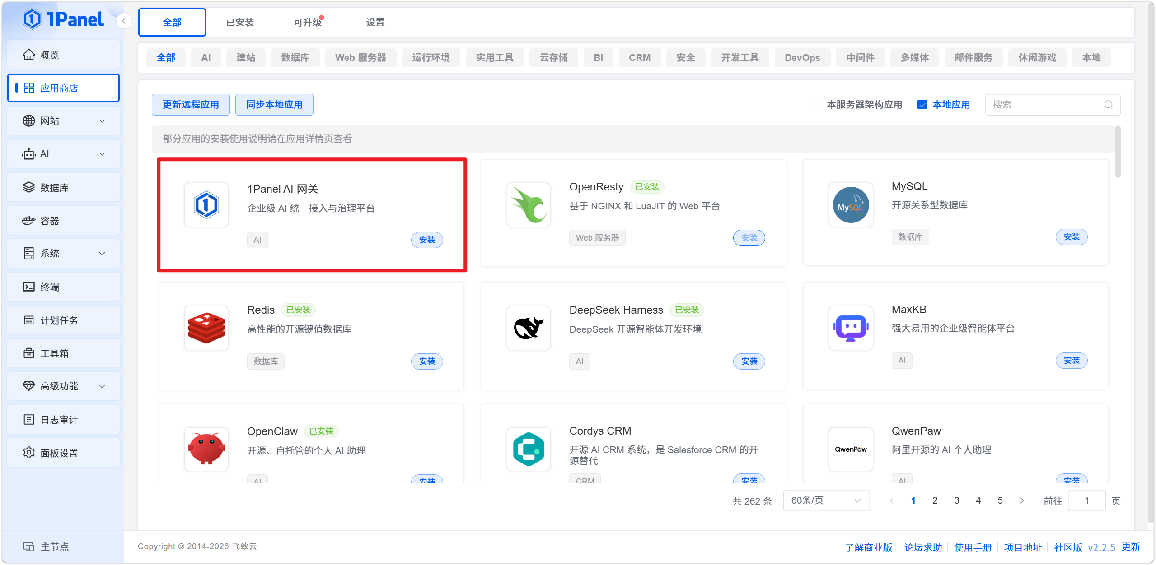Expand AI sidebar menu
This screenshot has width=1156, height=565.
point(63,154)
